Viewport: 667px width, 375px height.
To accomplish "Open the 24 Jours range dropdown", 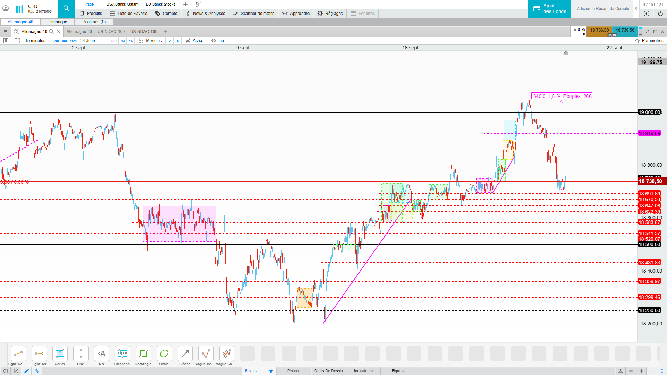I will pyautogui.click(x=88, y=41).
